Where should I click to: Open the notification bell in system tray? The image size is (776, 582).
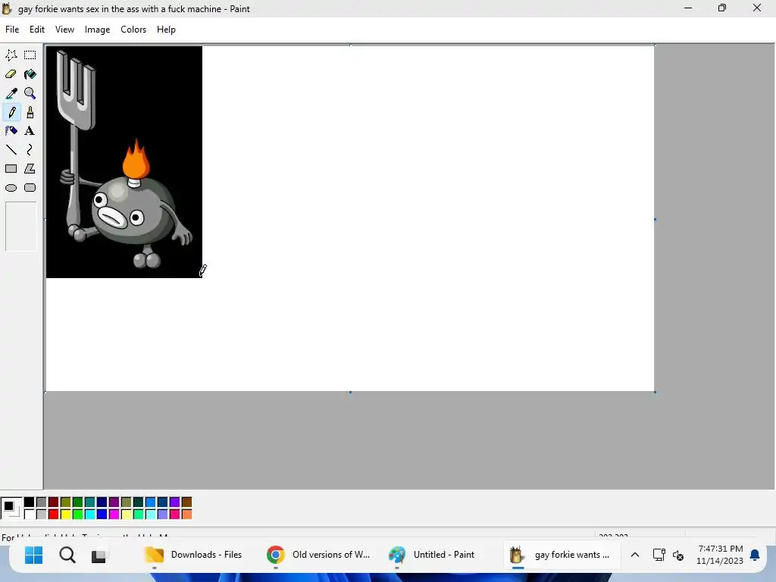click(x=755, y=555)
